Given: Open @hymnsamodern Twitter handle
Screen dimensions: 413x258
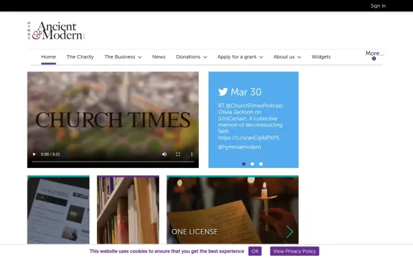Looking at the screenshot, I should tap(240, 147).
